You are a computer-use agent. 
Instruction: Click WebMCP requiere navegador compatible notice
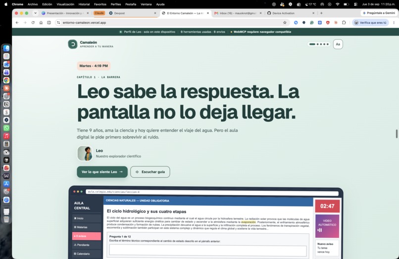coord(261,32)
